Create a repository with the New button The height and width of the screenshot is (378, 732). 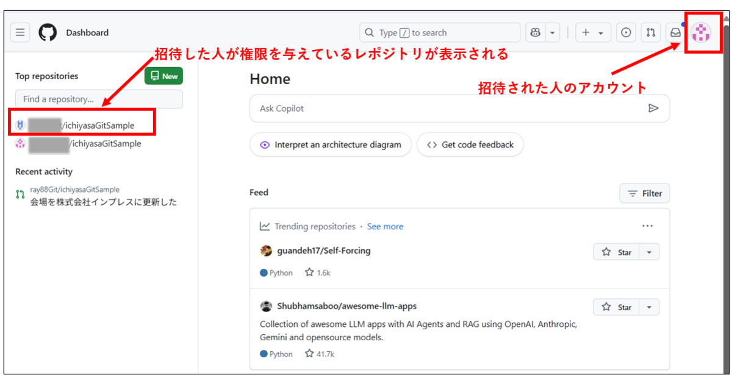163,76
